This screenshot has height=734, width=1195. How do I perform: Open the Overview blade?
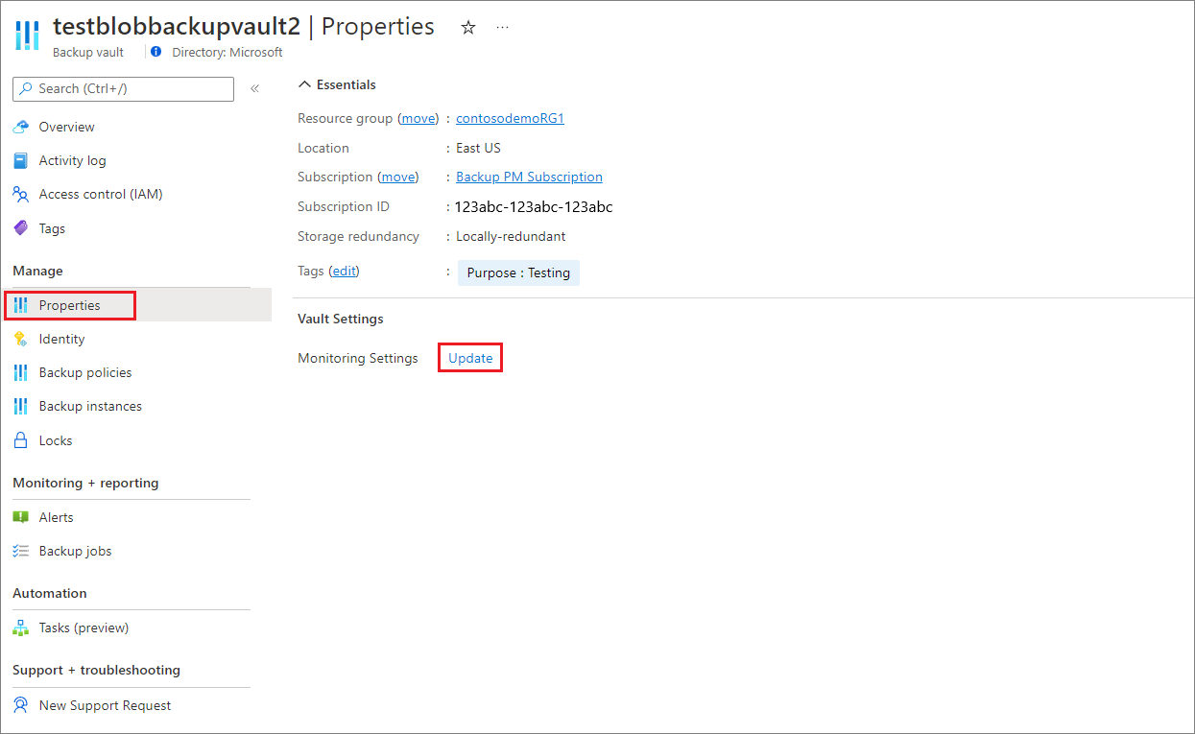coord(65,126)
